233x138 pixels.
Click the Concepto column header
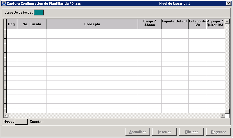(x=92, y=24)
